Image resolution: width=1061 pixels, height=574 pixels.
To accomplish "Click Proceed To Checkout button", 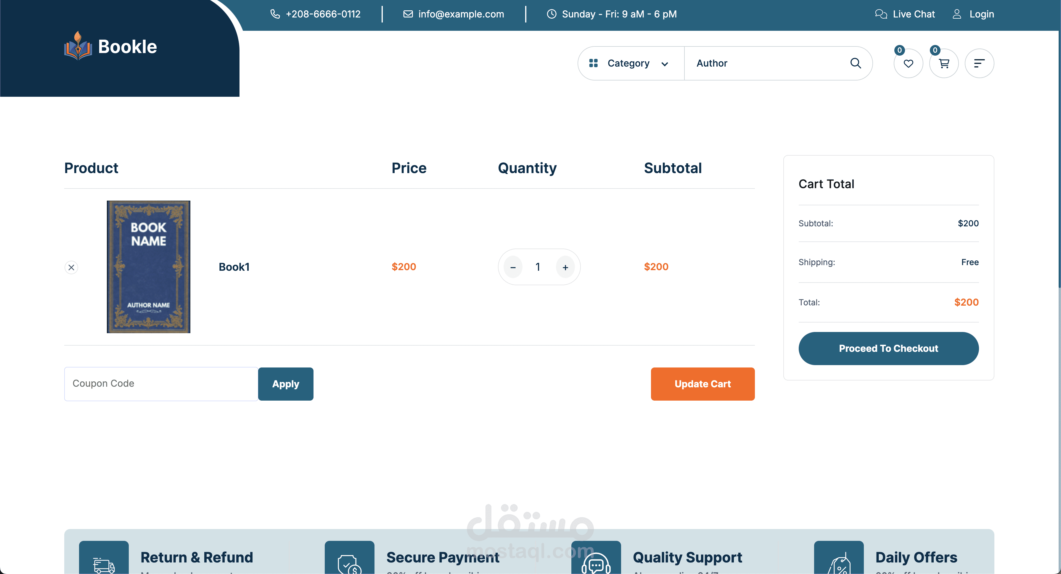I will pyautogui.click(x=888, y=348).
